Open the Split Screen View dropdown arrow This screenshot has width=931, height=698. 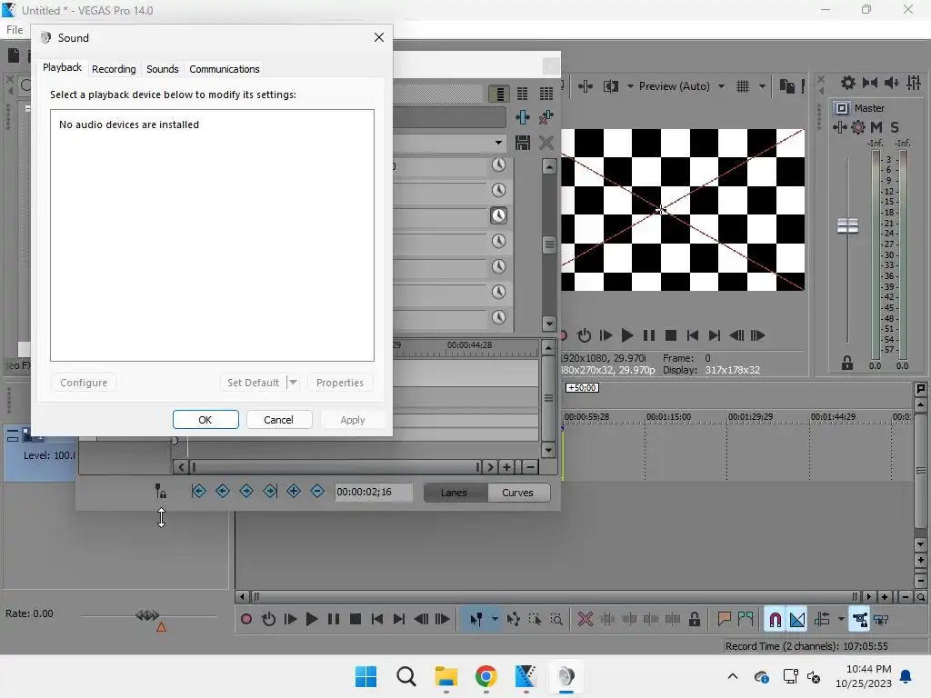(630, 86)
